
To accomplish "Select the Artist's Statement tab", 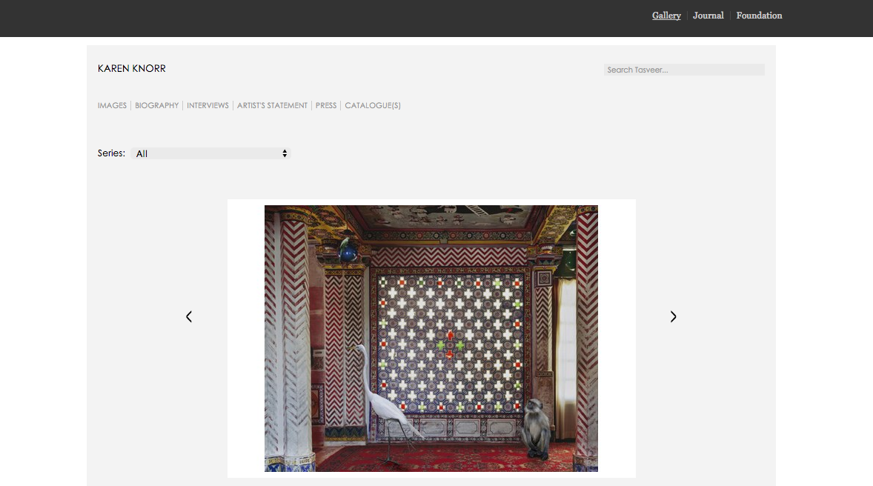I will click(272, 106).
